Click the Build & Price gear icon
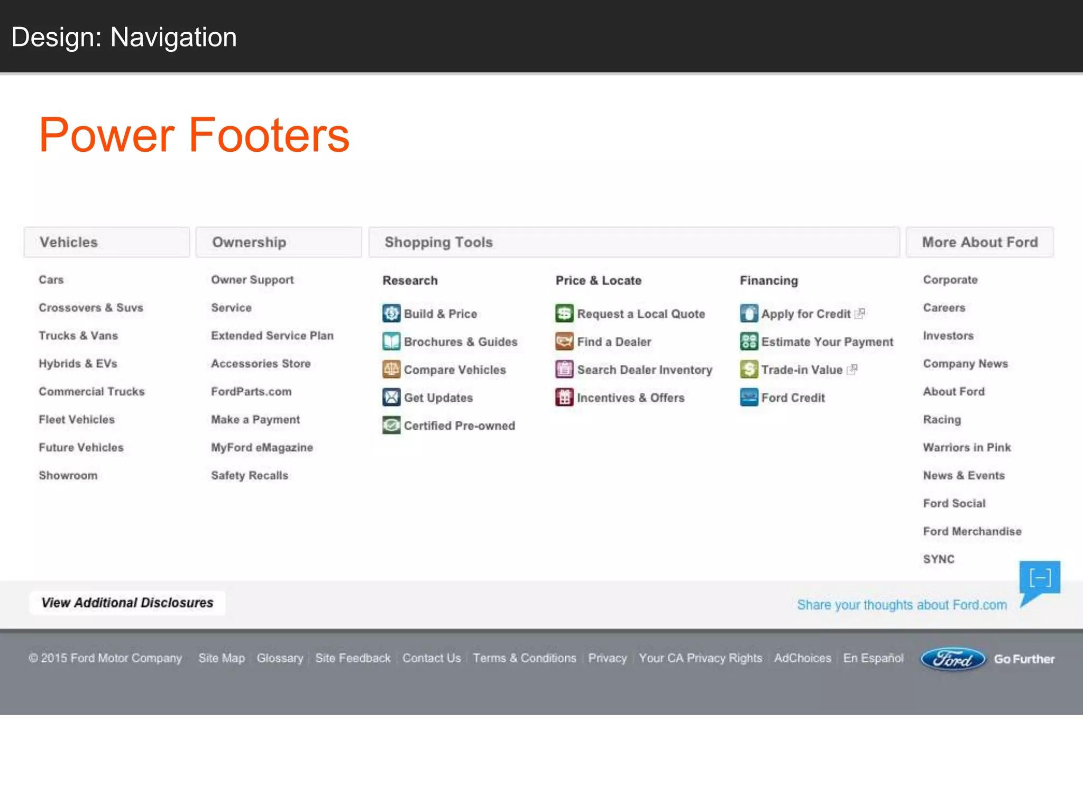 [391, 313]
